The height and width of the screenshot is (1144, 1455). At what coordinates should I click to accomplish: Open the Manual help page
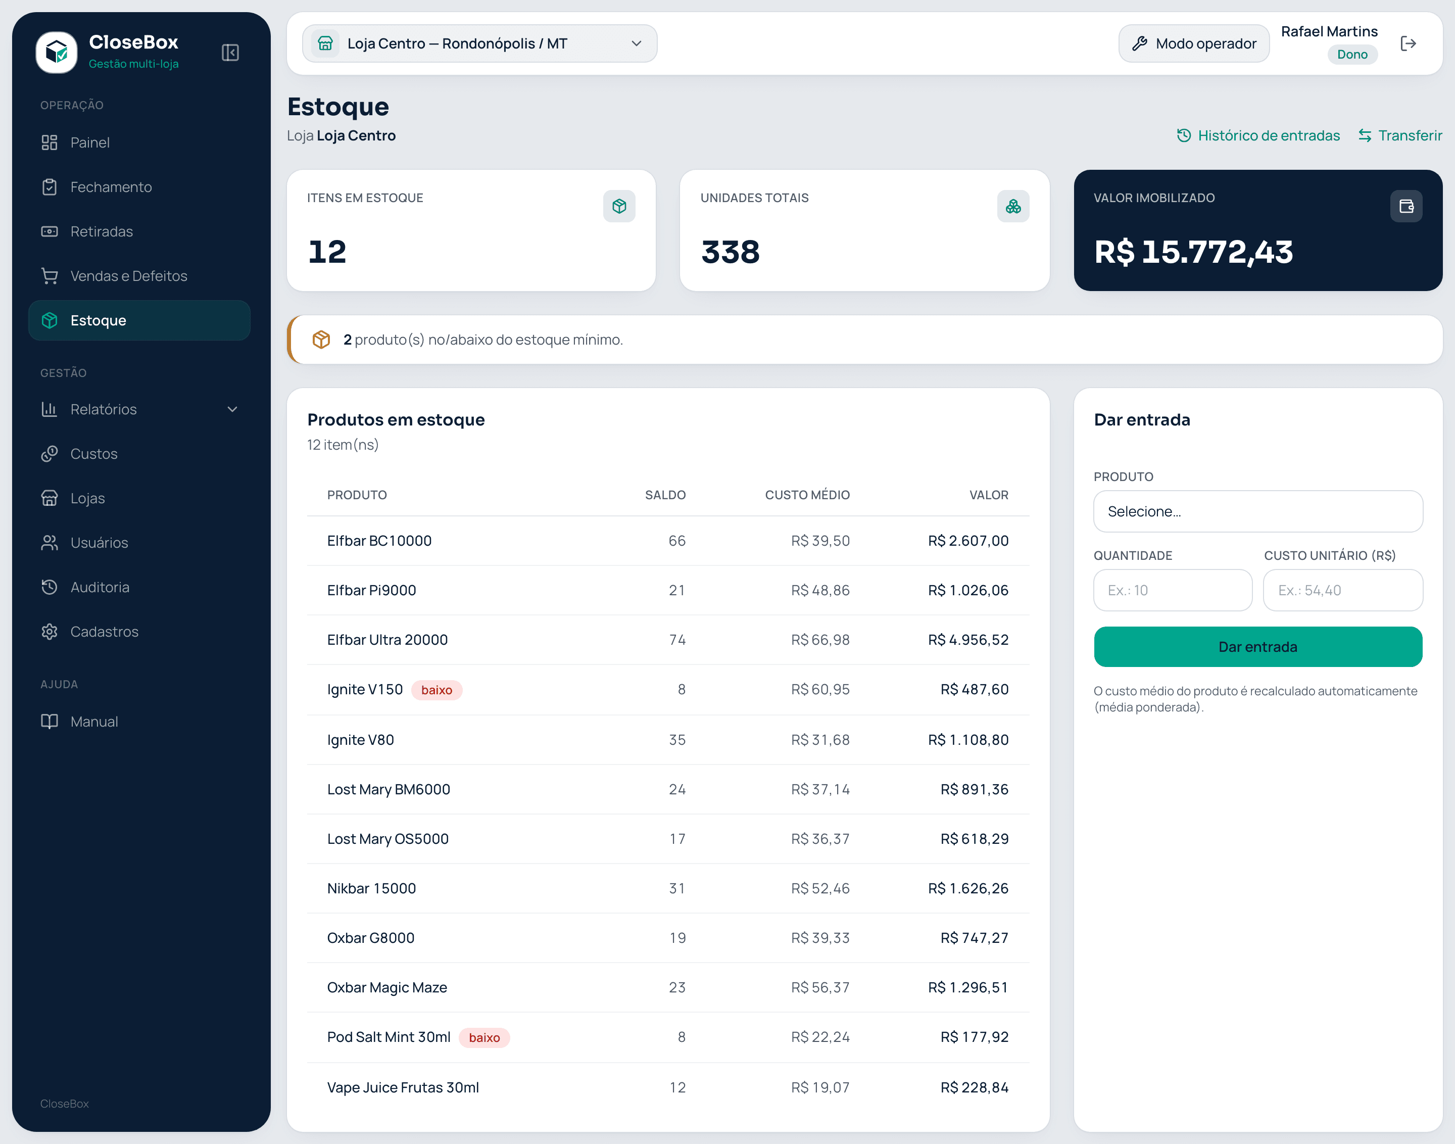pyautogui.click(x=139, y=722)
